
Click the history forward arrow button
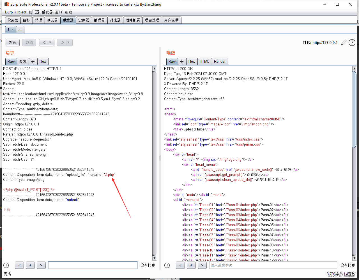62,43
